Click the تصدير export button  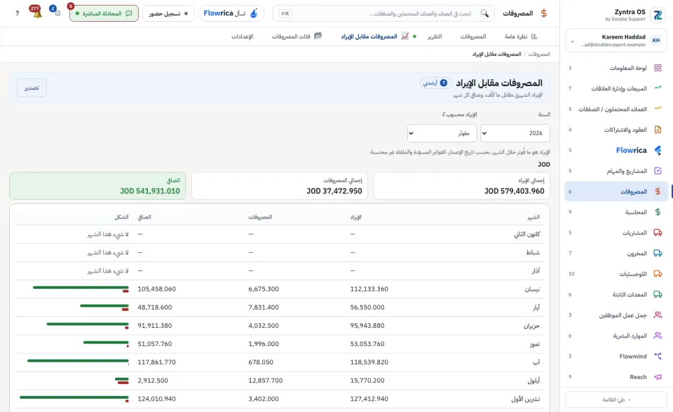click(x=32, y=88)
